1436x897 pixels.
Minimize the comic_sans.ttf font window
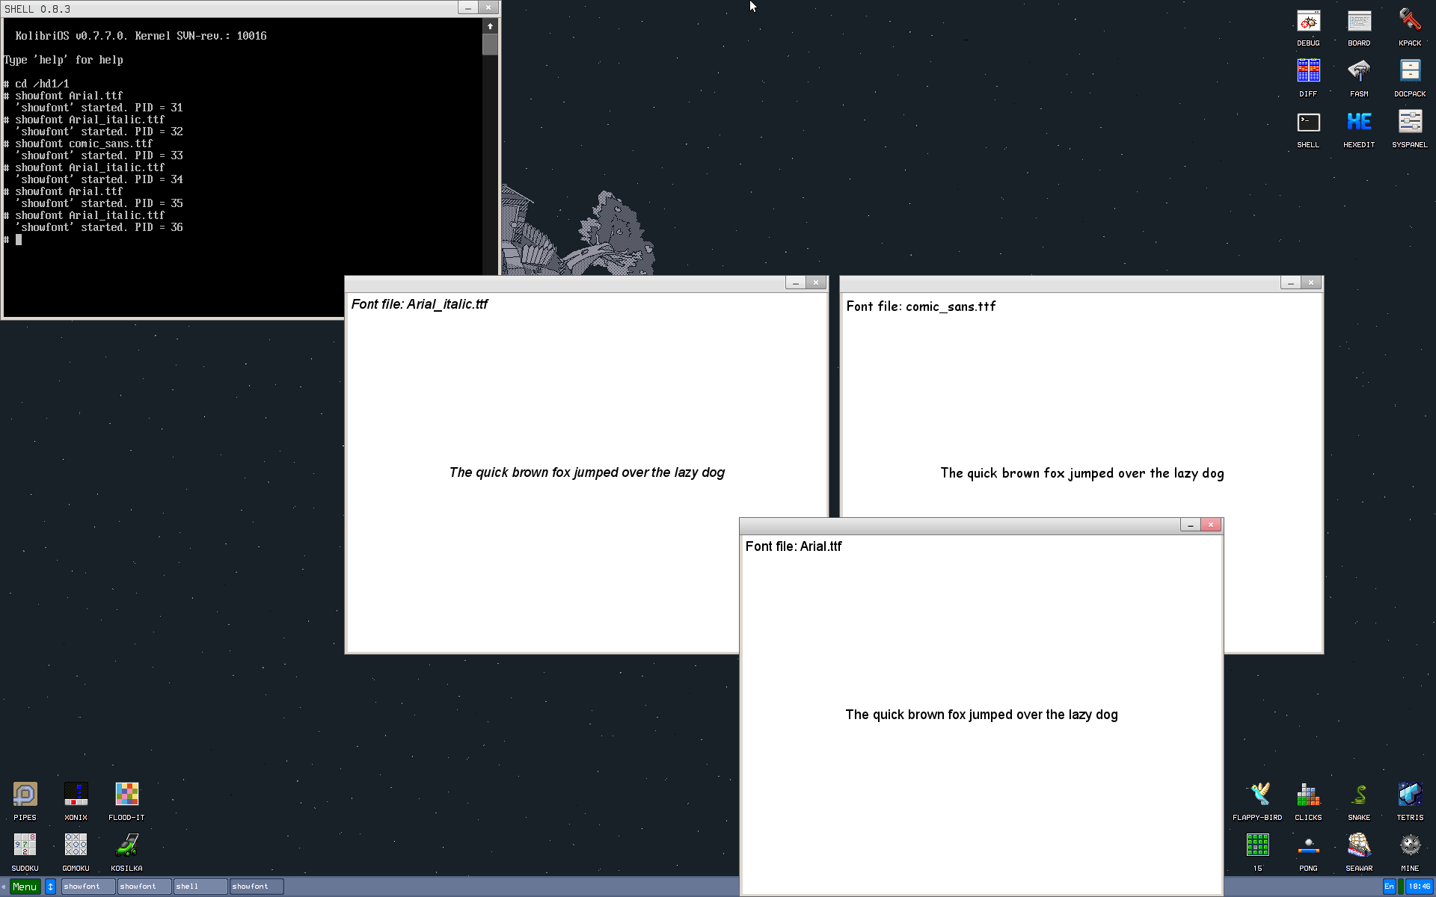pyautogui.click(x=1290, y=283)
